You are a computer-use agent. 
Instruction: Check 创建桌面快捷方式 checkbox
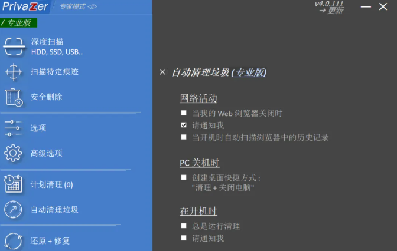point(184,177)
